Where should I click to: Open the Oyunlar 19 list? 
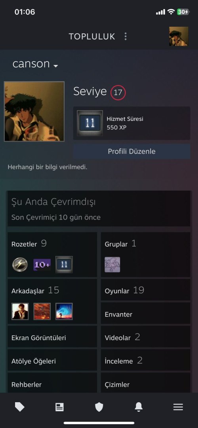click(x=145, y=290)
